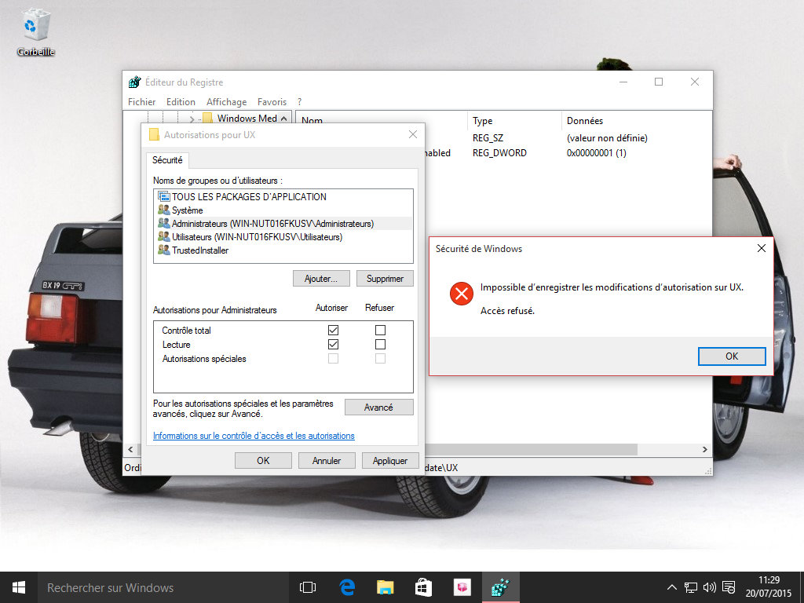The image size is (804, 603).
Task: Expand the Windows Med tree node
Action: (192, 119)
